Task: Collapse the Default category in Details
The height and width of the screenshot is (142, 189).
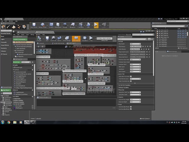Action: coord(118,41)
